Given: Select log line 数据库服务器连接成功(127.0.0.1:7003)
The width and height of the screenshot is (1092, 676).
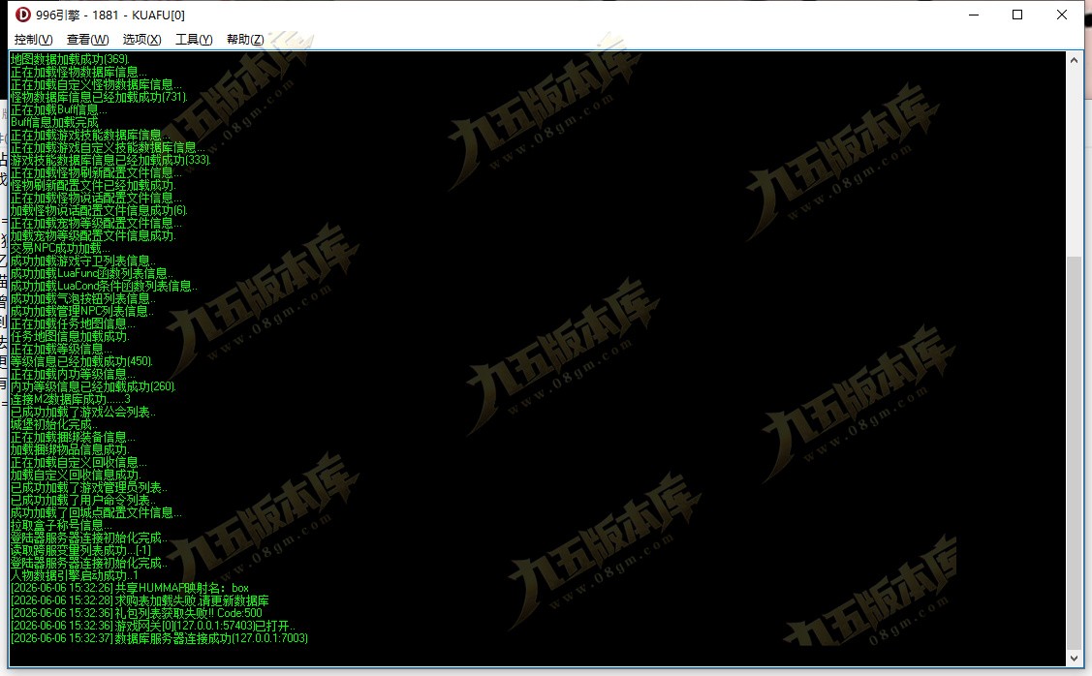Looking at the screenshot, I should pos(159,638).
